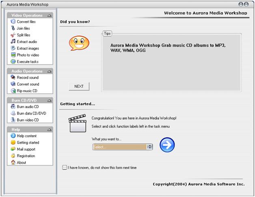The image size is (255, 197).
Task: Select Split files in the task menu
Action: (x=24, y=35)
